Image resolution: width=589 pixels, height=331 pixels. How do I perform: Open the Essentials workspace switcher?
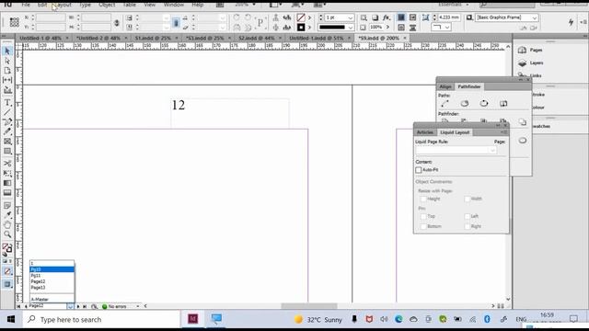(454, 5)
